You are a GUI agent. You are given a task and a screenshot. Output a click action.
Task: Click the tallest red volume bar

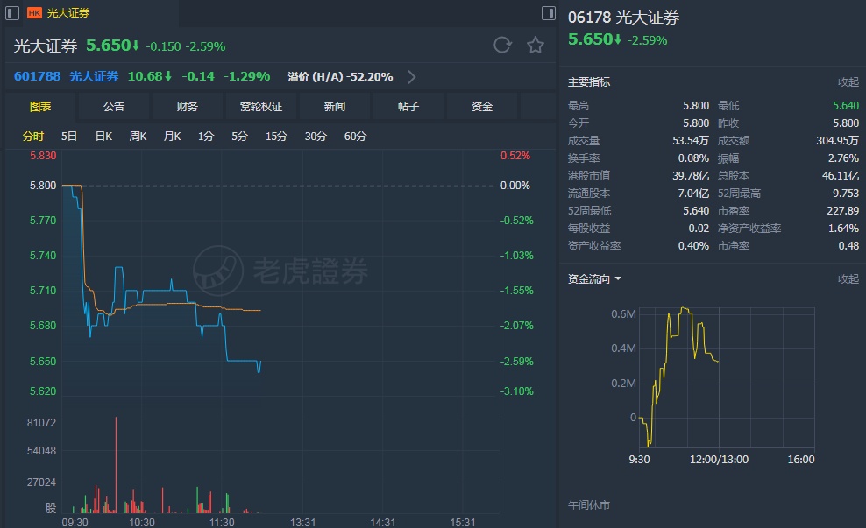(116, 464)
